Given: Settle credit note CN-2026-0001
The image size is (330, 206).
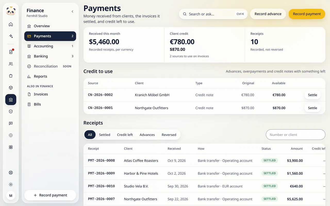Looking at the screenshot, I should pyautogui.click(x=312, y=108).
